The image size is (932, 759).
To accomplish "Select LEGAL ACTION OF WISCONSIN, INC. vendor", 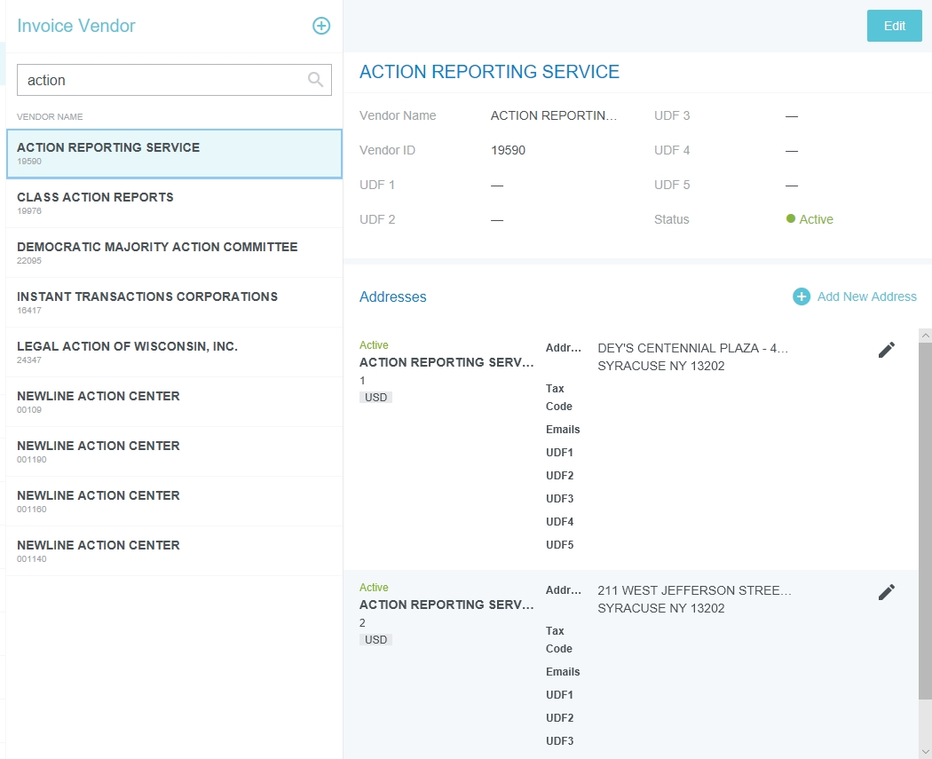I will [174, 352].
